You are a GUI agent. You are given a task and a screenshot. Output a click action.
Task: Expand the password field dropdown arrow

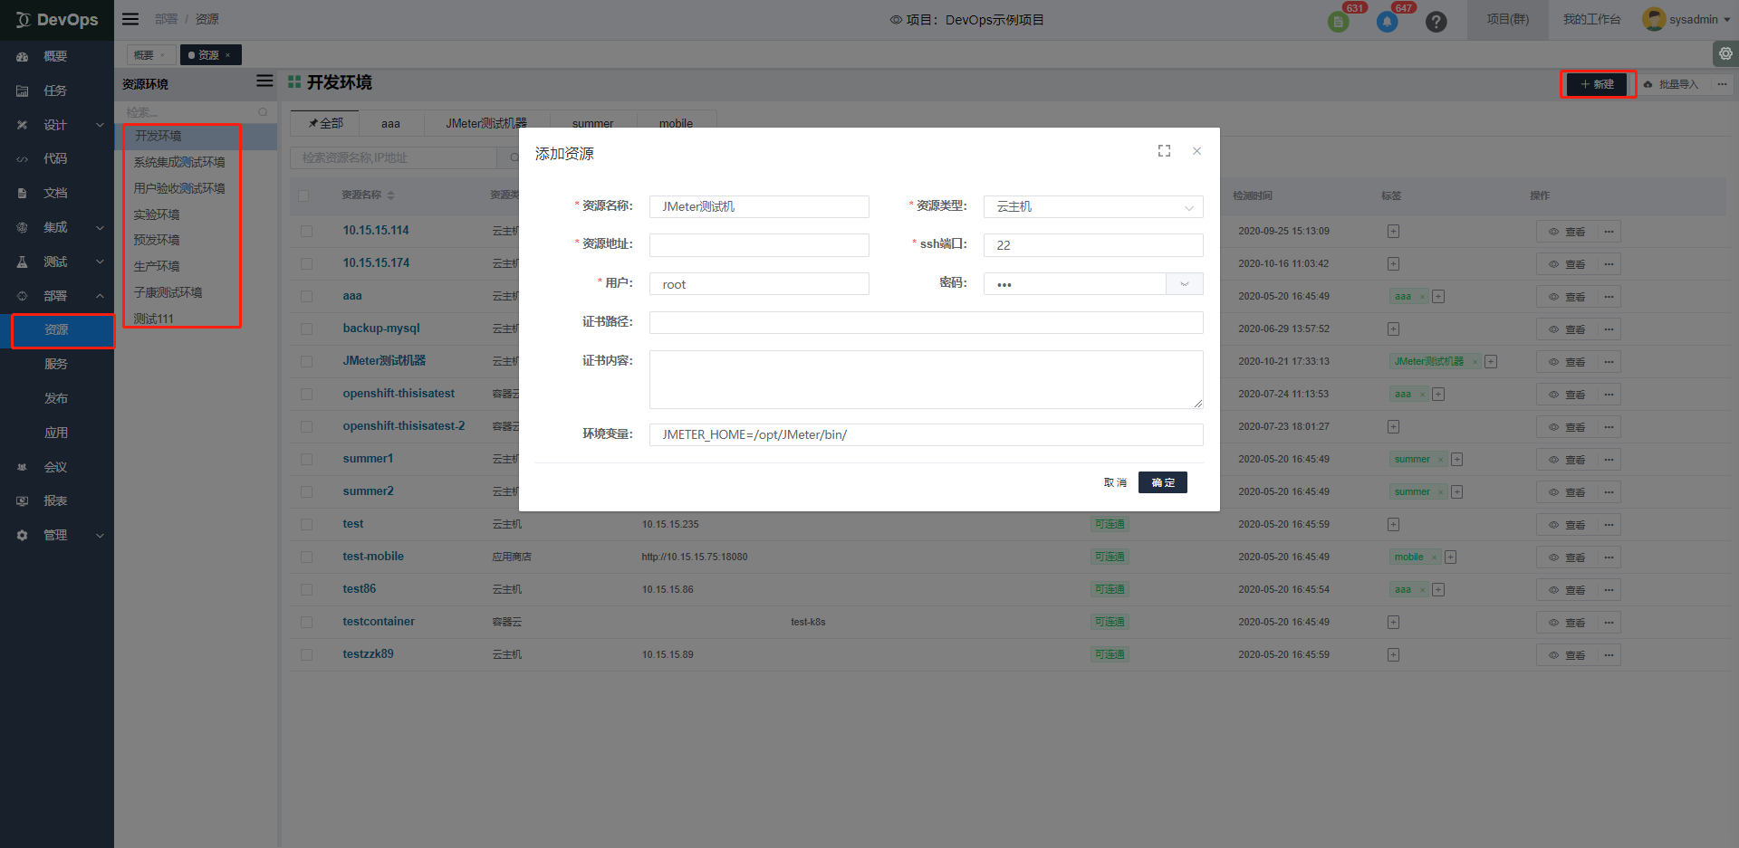click(1185, 284)
